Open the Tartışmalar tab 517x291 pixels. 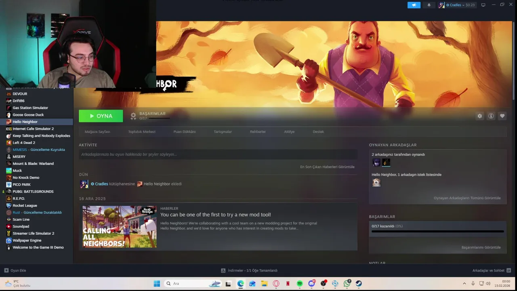pos(223,132)
